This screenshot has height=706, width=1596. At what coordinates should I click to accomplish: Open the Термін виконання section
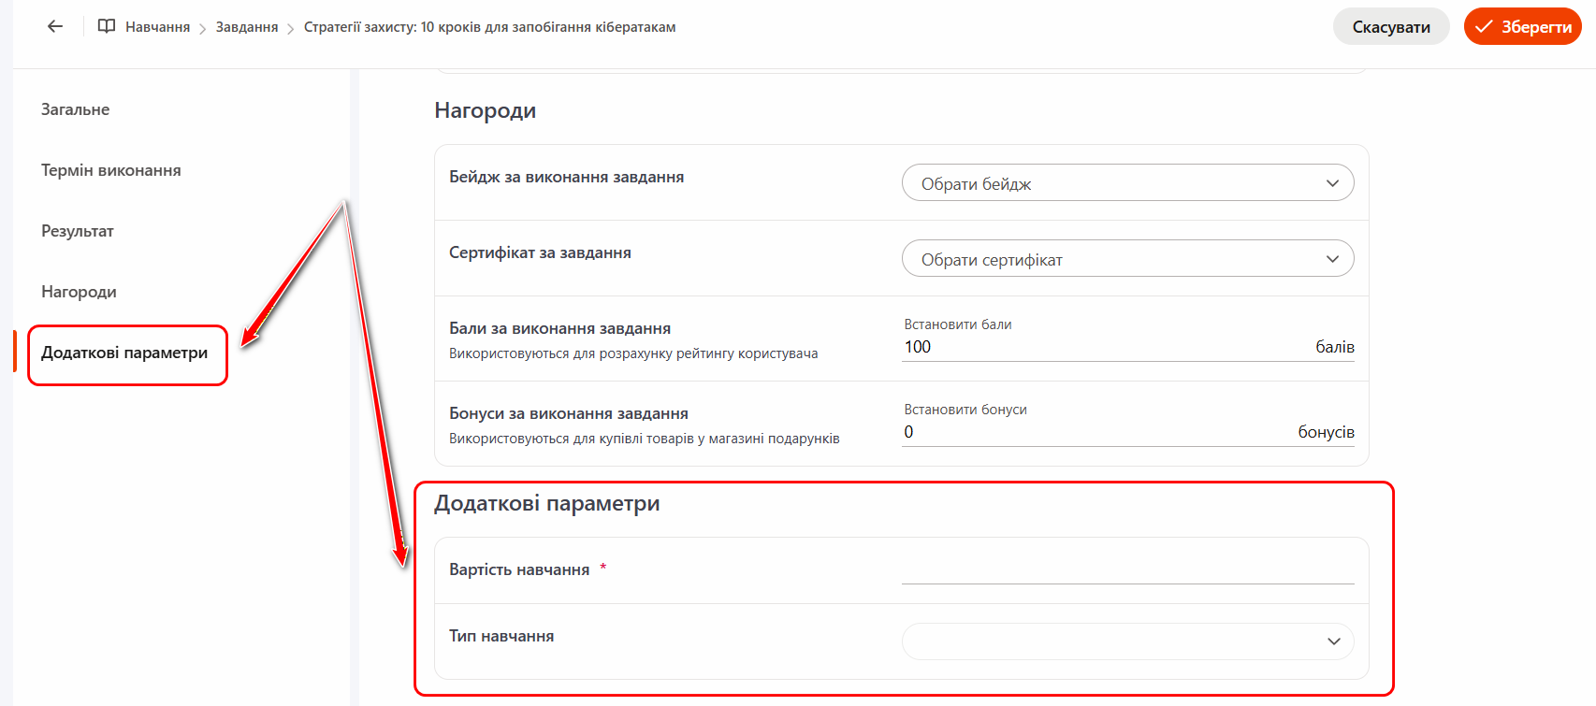(x=110, y=170)
